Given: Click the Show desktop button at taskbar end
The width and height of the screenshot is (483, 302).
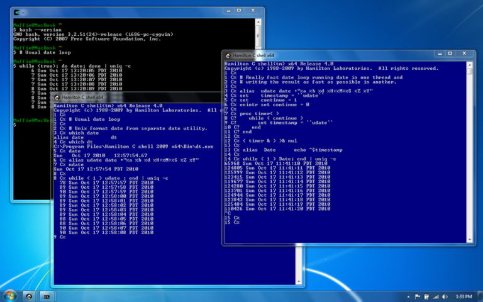Looking at the screenshot, I should click(480, 296).
